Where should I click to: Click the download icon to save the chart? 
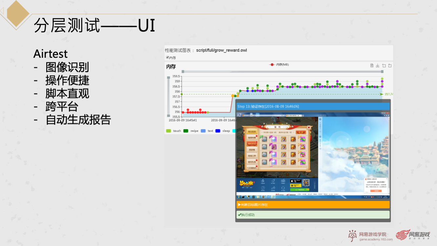click(x=378, y=65)
